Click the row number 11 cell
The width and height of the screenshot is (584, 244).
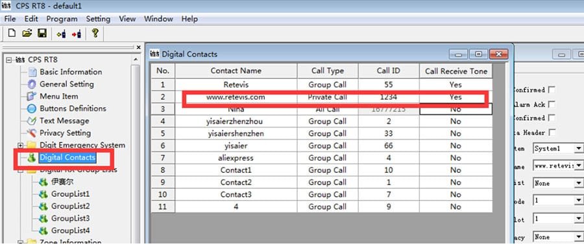click(163, 207)
